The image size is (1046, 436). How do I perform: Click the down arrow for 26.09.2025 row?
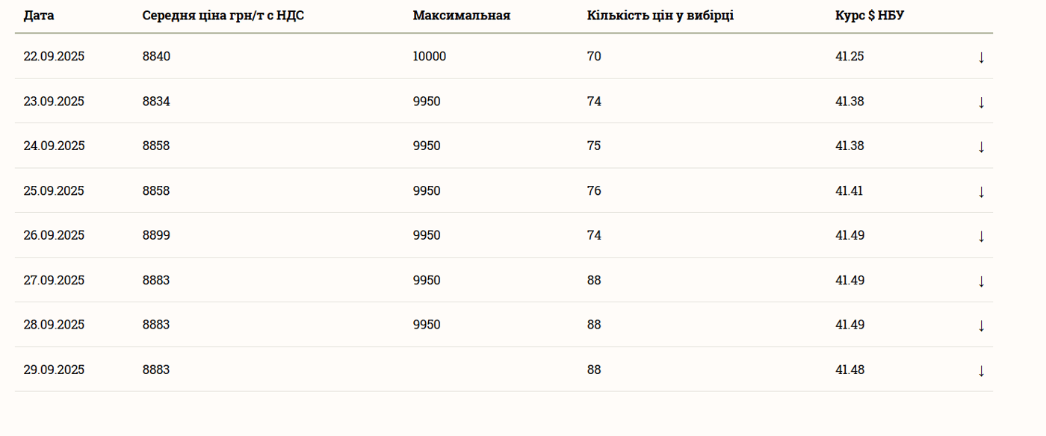[981, 237]
